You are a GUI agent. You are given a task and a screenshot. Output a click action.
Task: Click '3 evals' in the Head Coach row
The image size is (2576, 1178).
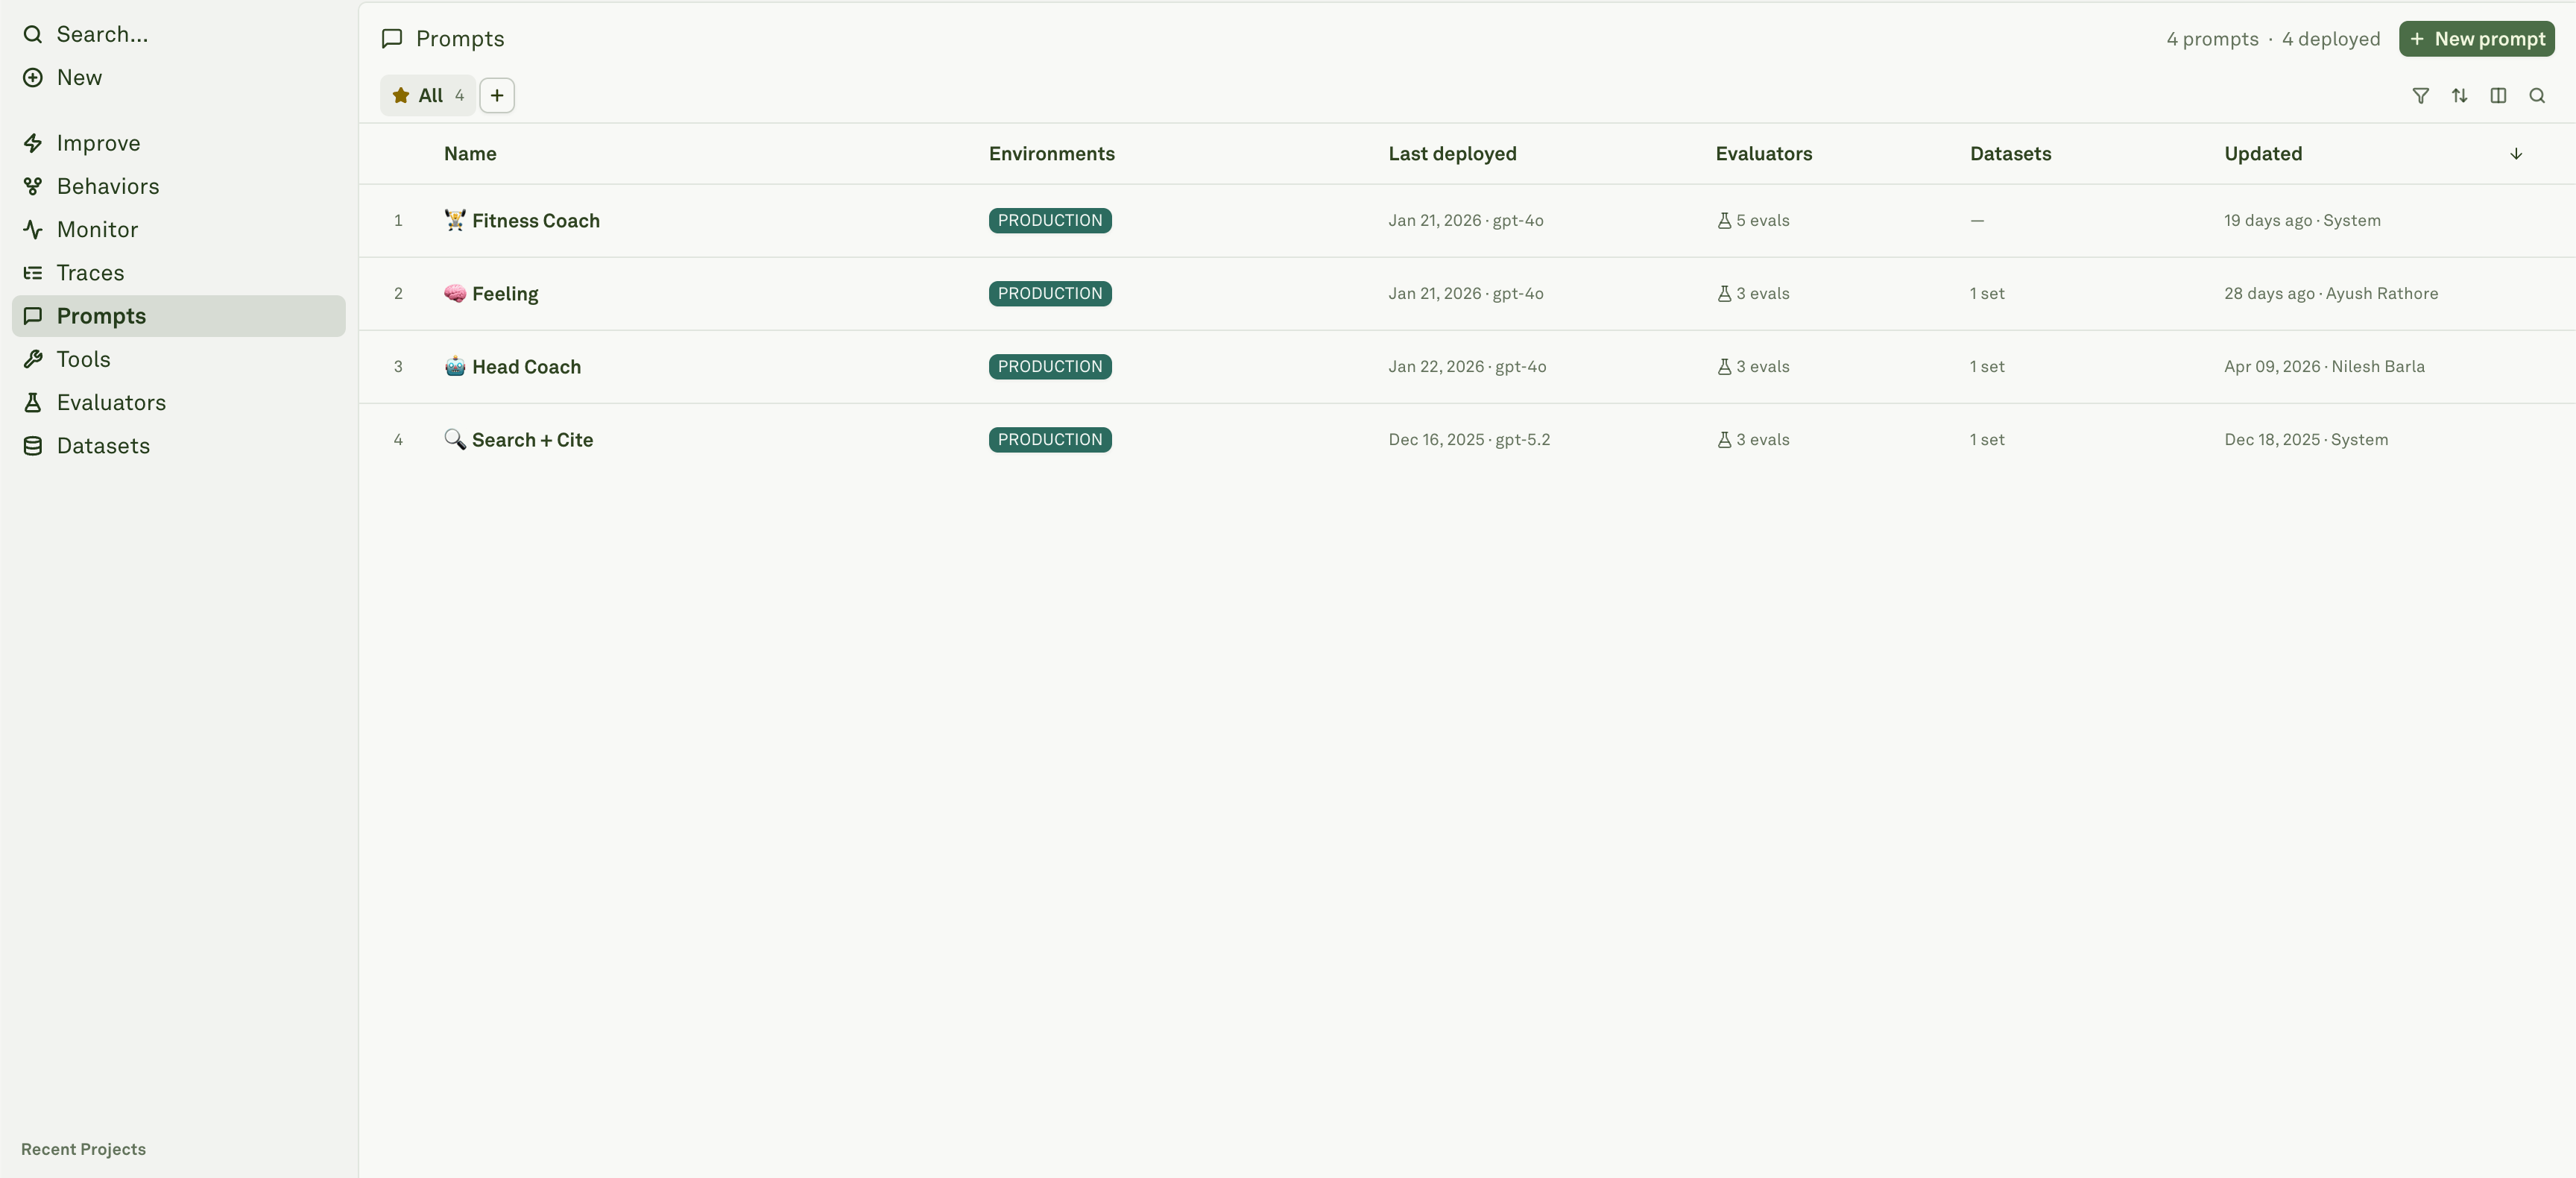1753,367
